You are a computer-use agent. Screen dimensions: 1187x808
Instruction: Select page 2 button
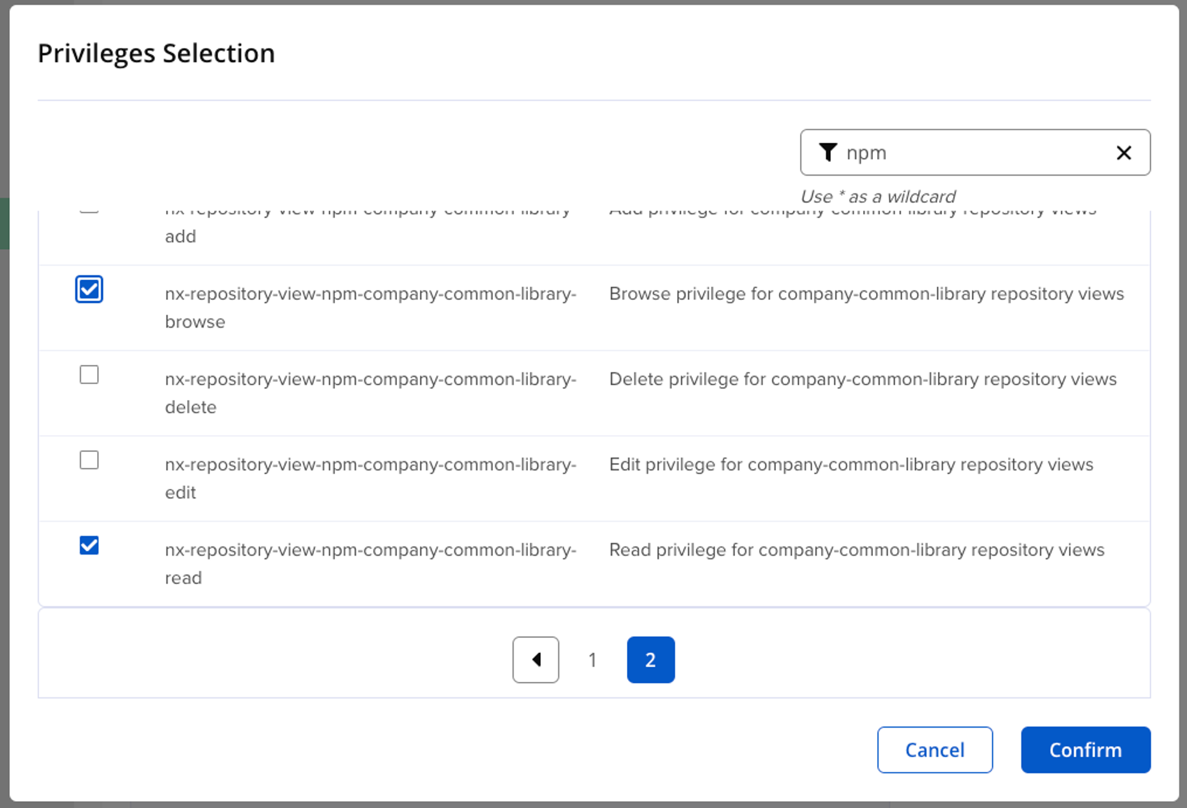(650, 660)
